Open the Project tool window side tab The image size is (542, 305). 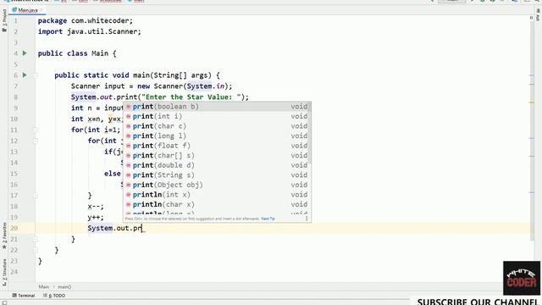tap(4, 20)
